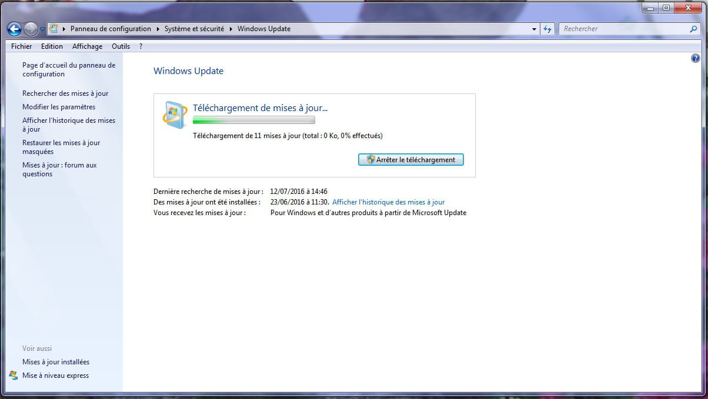The height and width of the screenshot is (399, 708).
Task: Close the Windows Update window
Action: click(x=687, y=8)
